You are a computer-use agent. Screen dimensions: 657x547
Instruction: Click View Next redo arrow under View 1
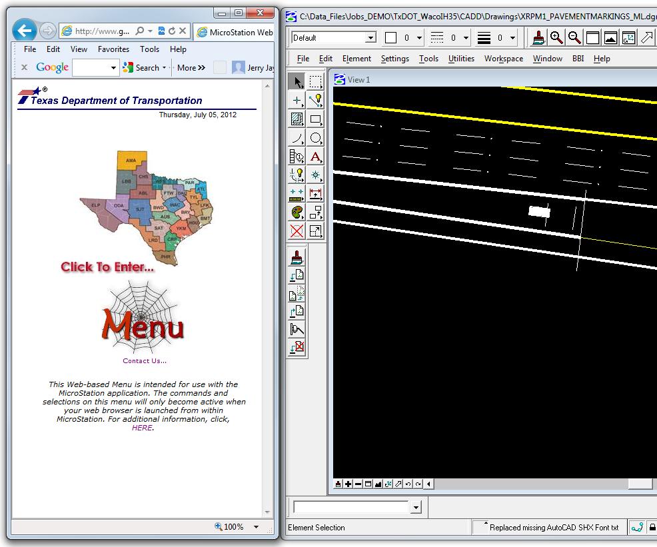pos(418,484)
